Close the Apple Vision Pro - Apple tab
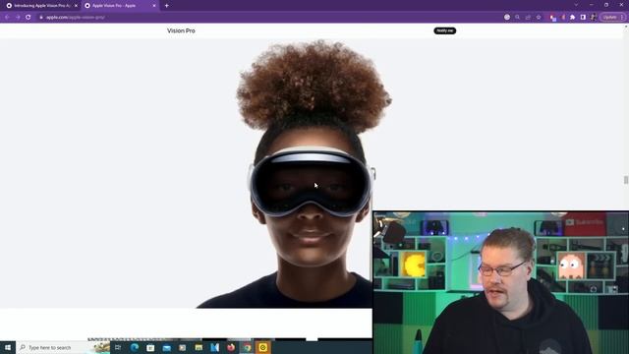Viewport: 629px width, 354px height. [x=154, y=6]
